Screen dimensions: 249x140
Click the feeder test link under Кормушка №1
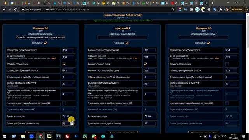point(12,86)
